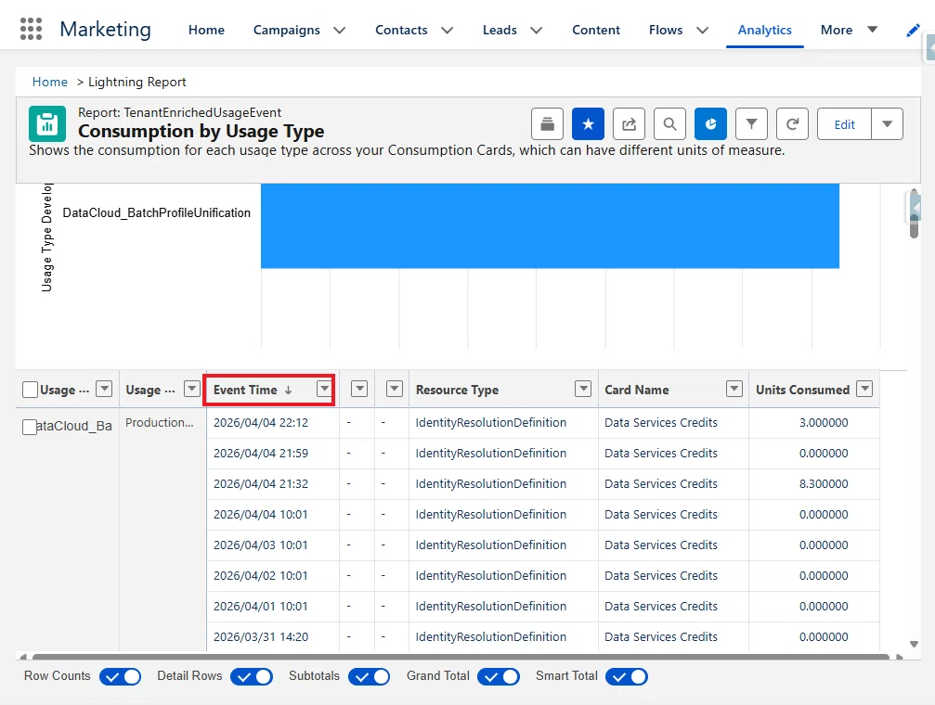
Task: Click the Edit report button
Action: (x=844, y=124)
